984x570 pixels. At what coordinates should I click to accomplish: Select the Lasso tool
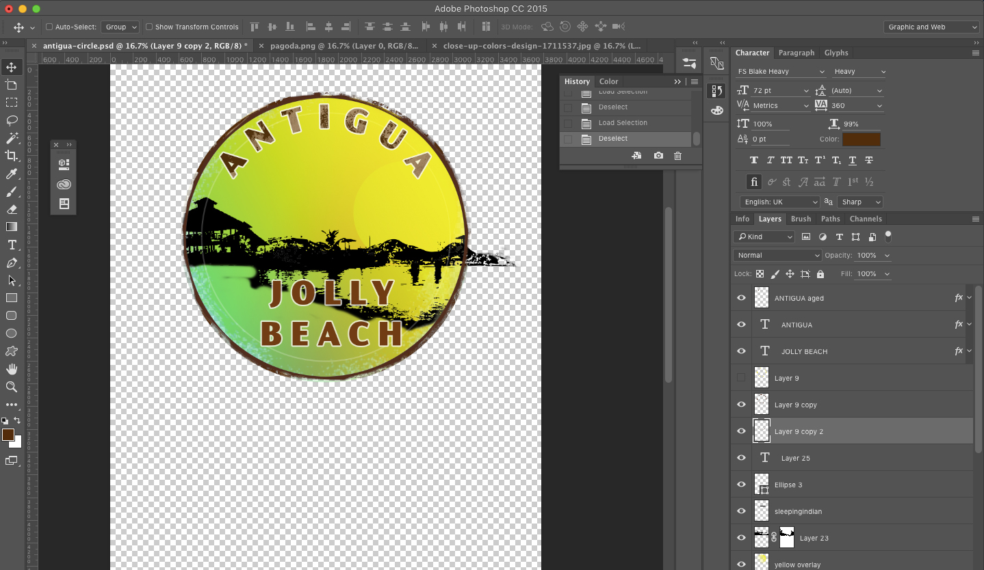tap(12, 120)
